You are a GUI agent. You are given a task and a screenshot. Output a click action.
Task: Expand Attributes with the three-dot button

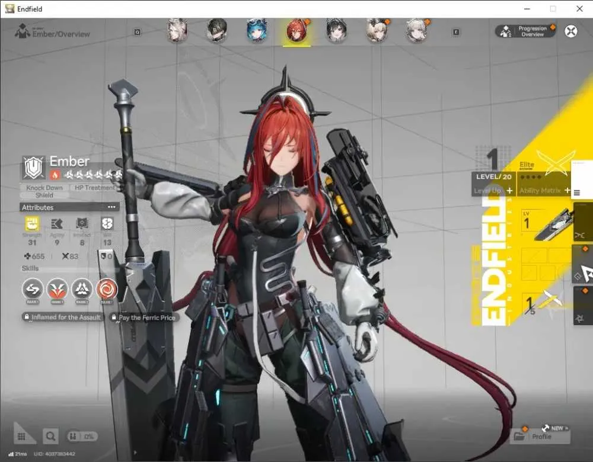click(x=111, y=207)
